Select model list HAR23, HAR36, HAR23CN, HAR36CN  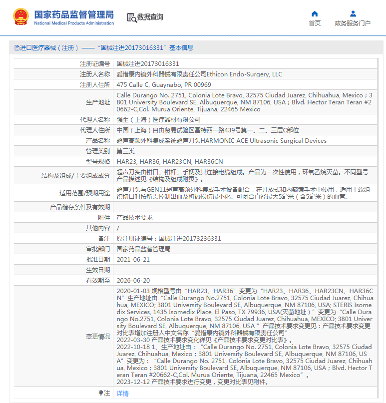[170, 162]
